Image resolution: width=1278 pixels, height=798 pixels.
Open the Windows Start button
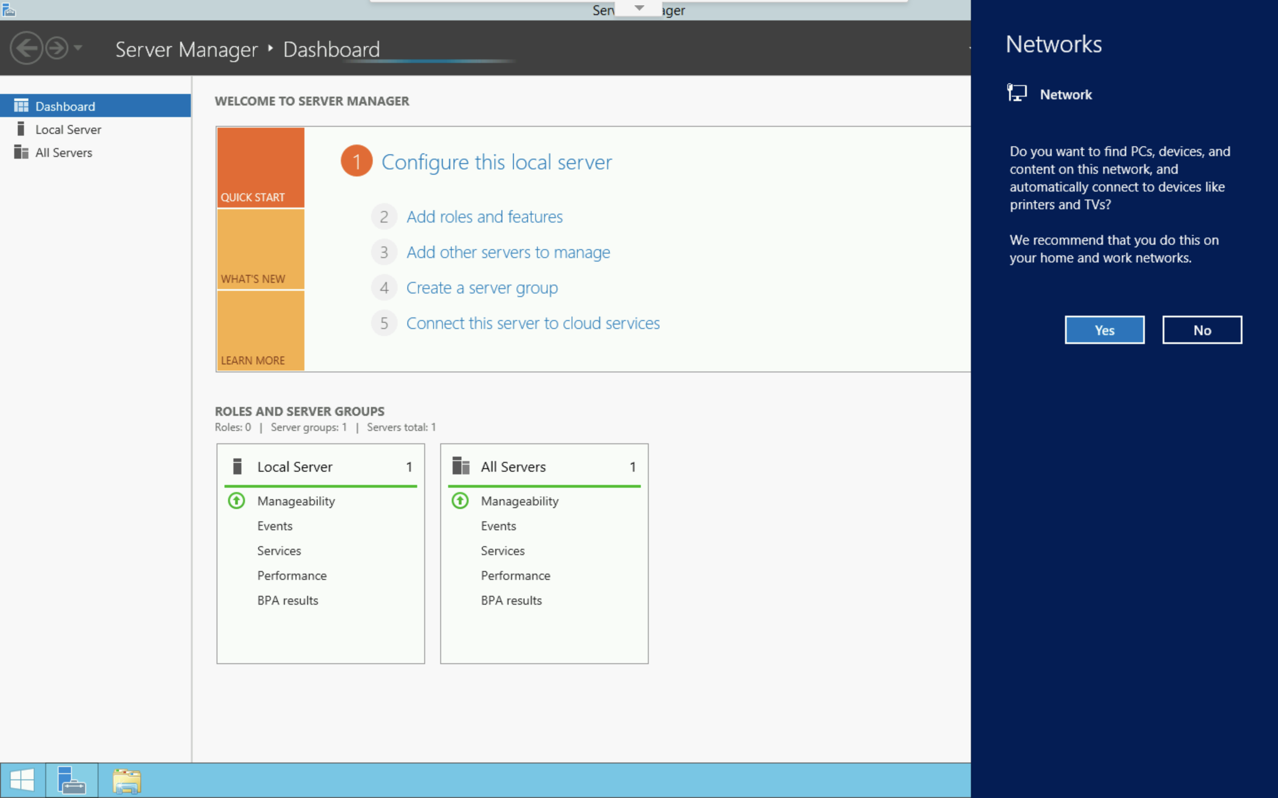point(22,780)
